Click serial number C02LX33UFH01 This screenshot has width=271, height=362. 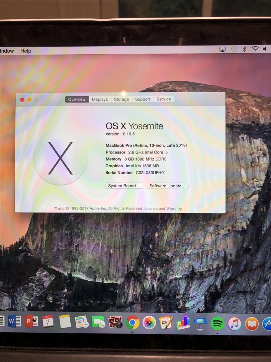click(x=151, y=173)
